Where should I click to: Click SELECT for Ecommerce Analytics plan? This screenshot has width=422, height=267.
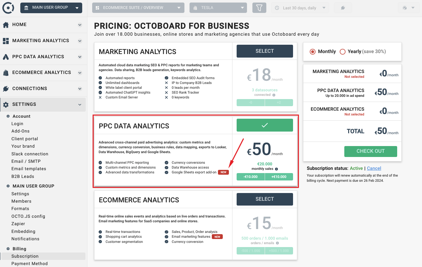(265, 199)
